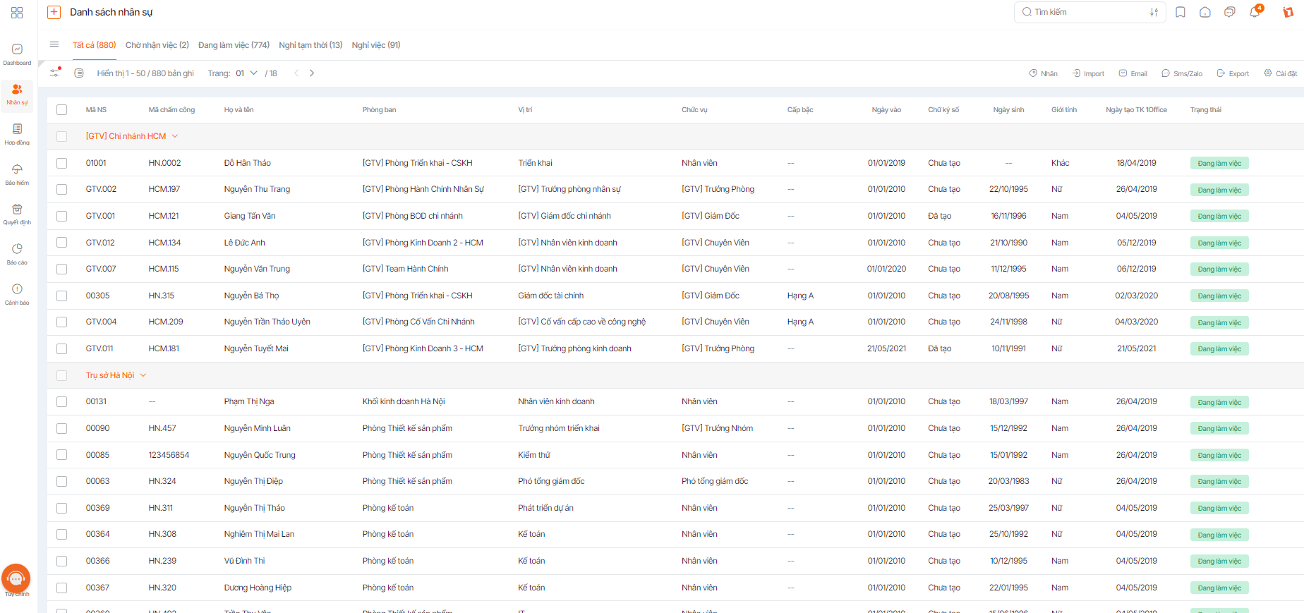Tick the select-all header checkbox
The width and height of the screenshot is (1304, 613).
[x=62, y=110]
